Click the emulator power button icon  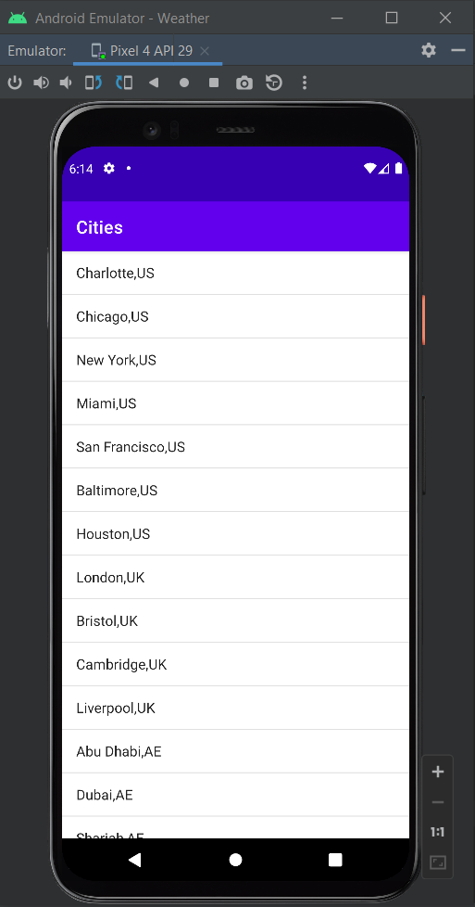coord(15,83)
